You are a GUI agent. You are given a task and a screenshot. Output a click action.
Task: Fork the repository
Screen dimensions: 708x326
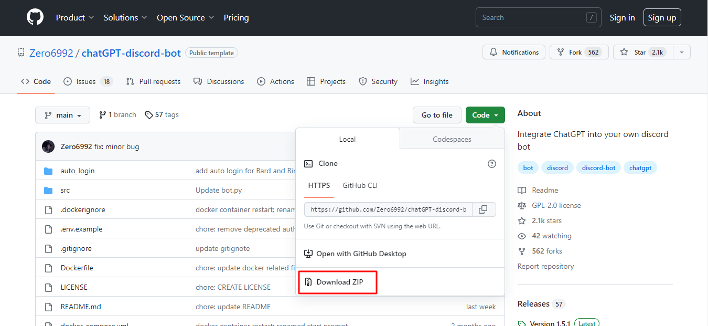point(578,52)
